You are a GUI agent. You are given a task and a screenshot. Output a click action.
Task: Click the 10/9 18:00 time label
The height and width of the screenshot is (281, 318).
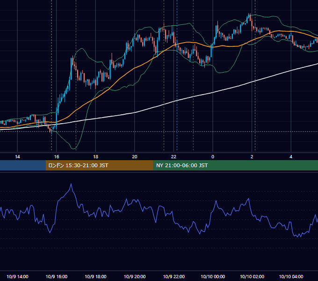tap(95, 276)
